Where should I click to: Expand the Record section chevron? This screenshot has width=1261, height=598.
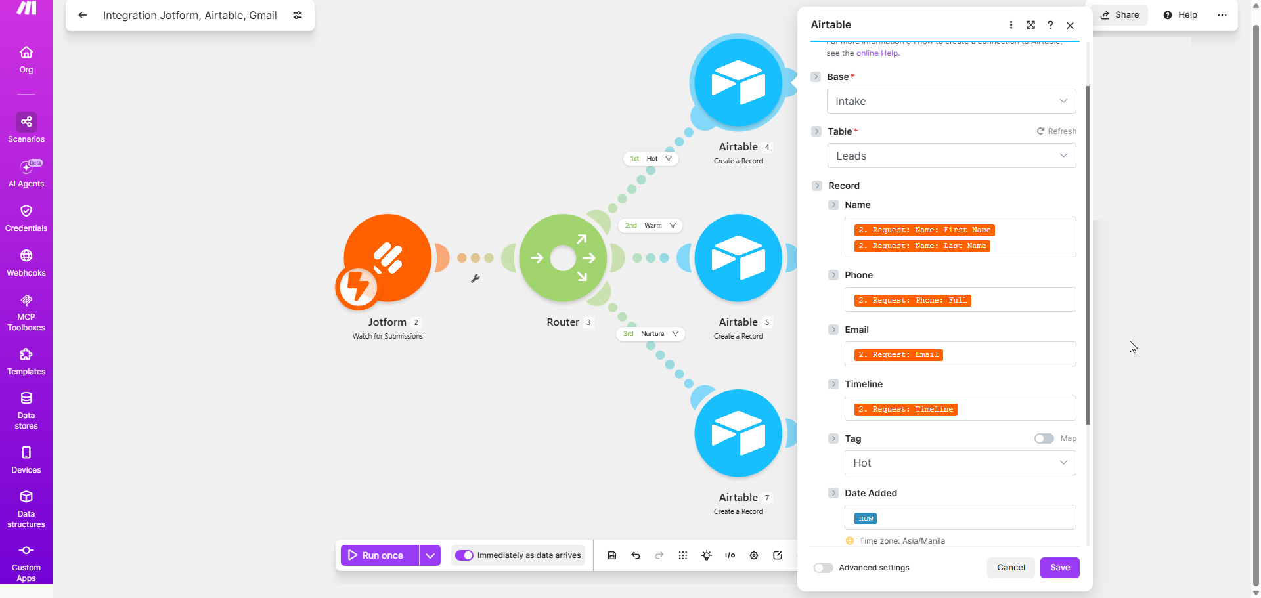tap(817, 186)
